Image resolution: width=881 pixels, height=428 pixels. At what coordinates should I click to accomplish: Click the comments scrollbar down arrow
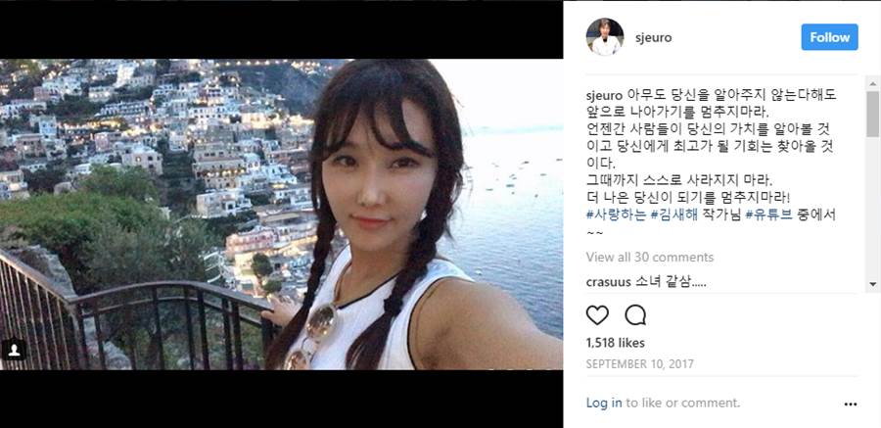coord(872,283)
